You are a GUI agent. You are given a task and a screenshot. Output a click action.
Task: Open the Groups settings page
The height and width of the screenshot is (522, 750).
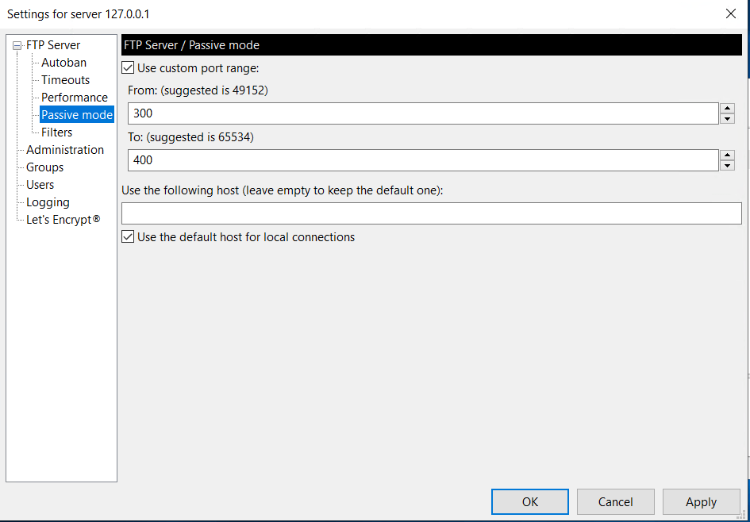pyautogui.click(x=44, y=167)
